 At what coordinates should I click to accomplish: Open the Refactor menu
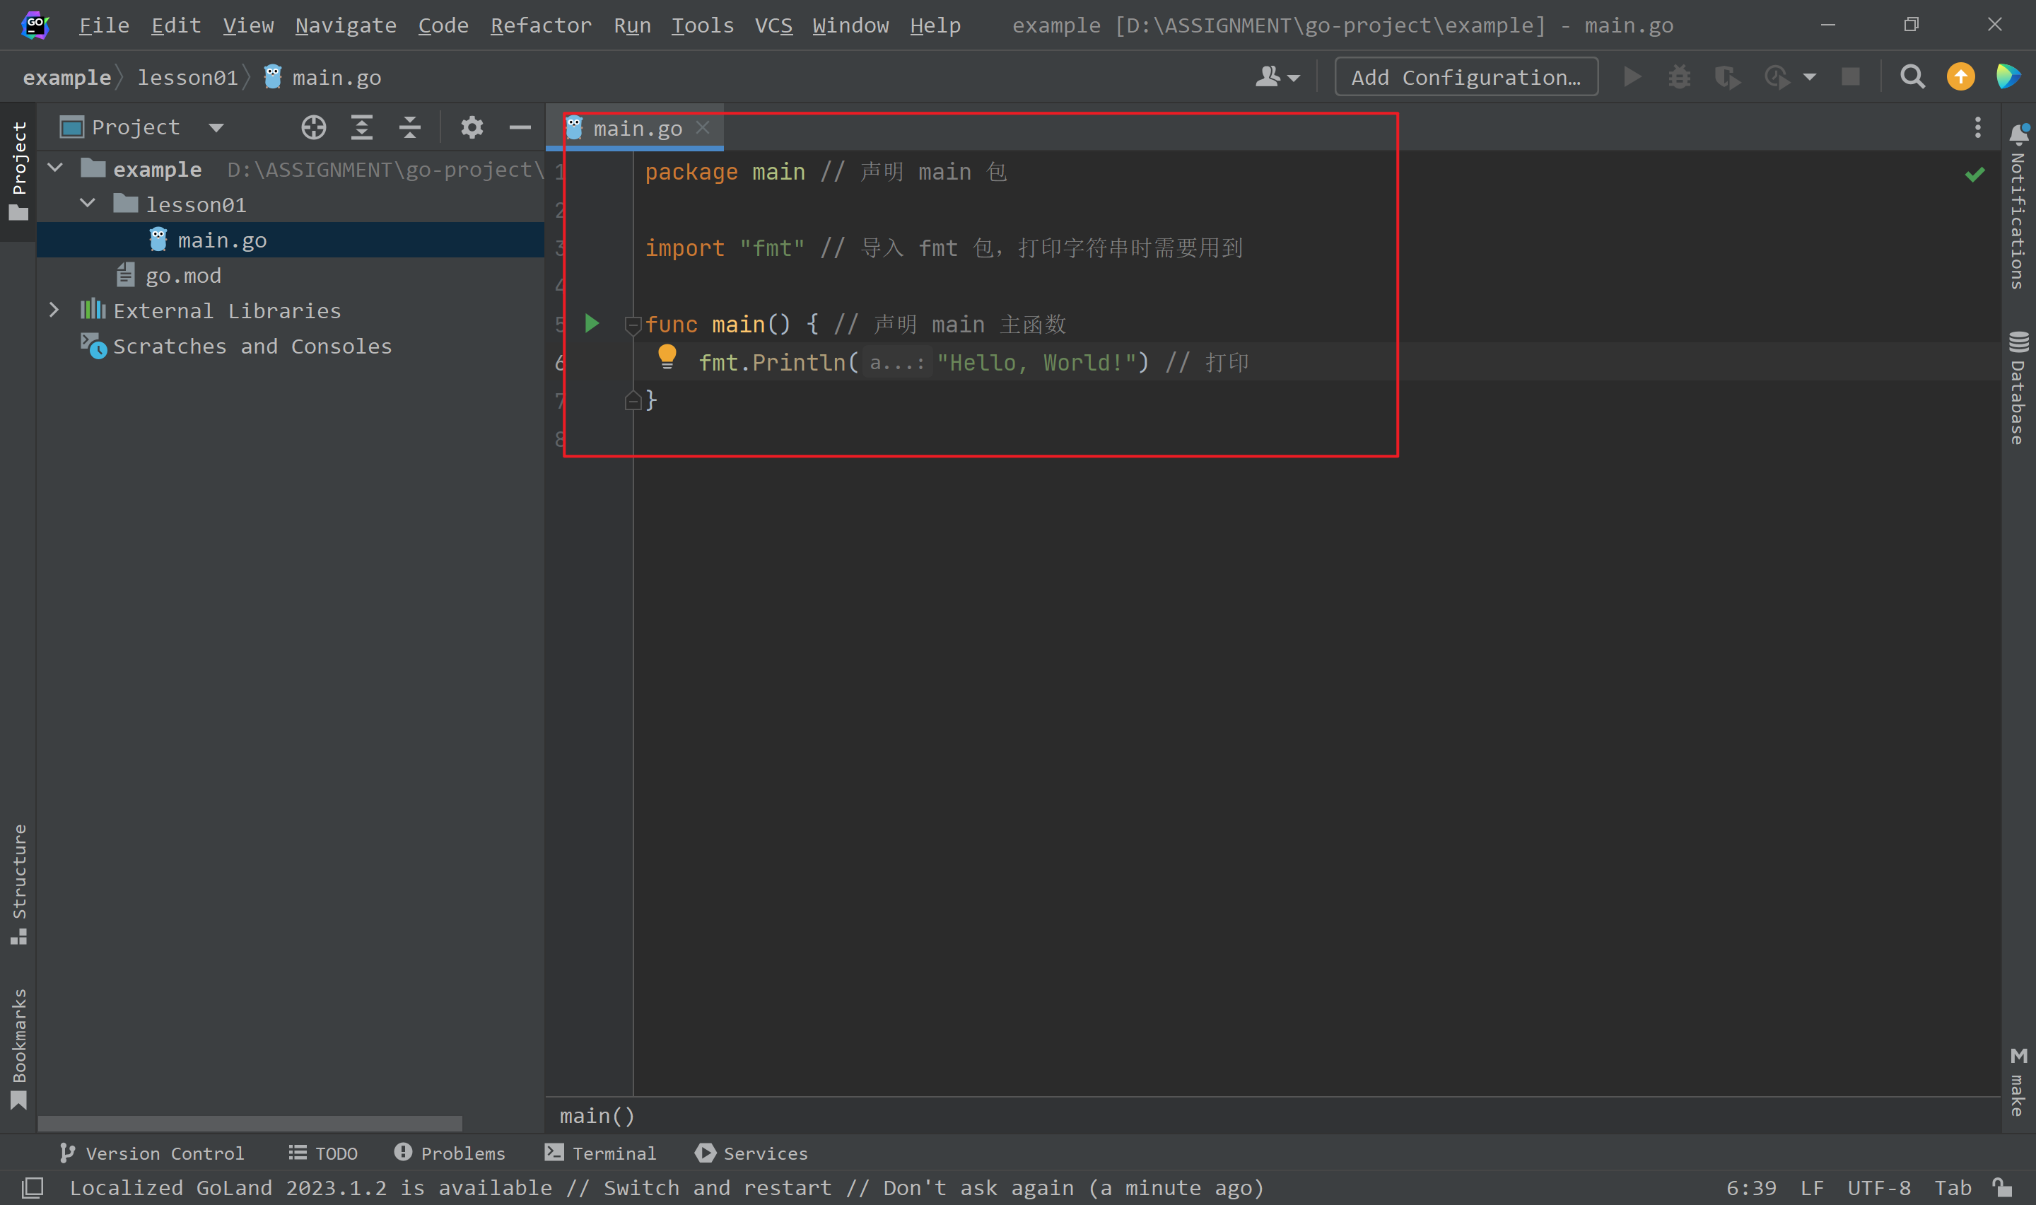pyautogui.click(x=540, y=25)
